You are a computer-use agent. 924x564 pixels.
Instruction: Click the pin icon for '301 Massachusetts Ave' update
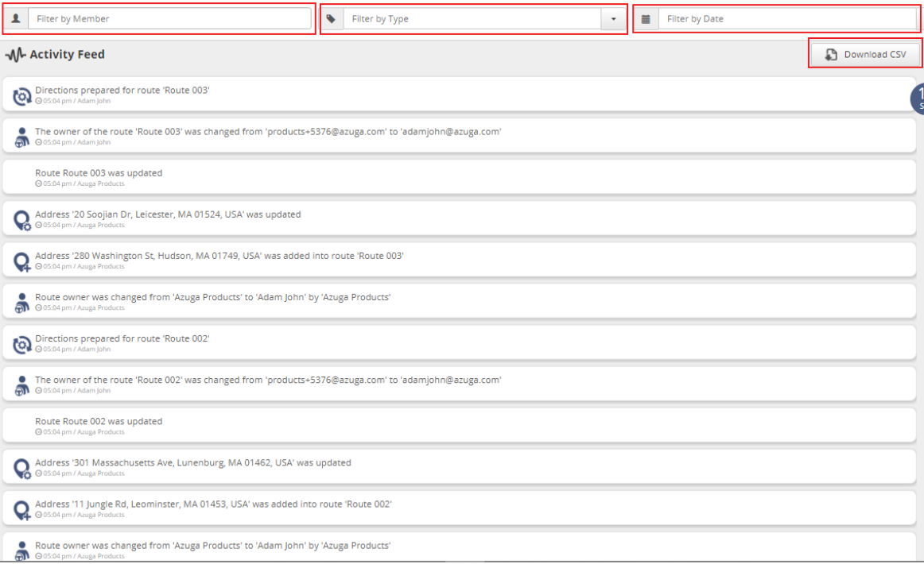tap(21, 469)
